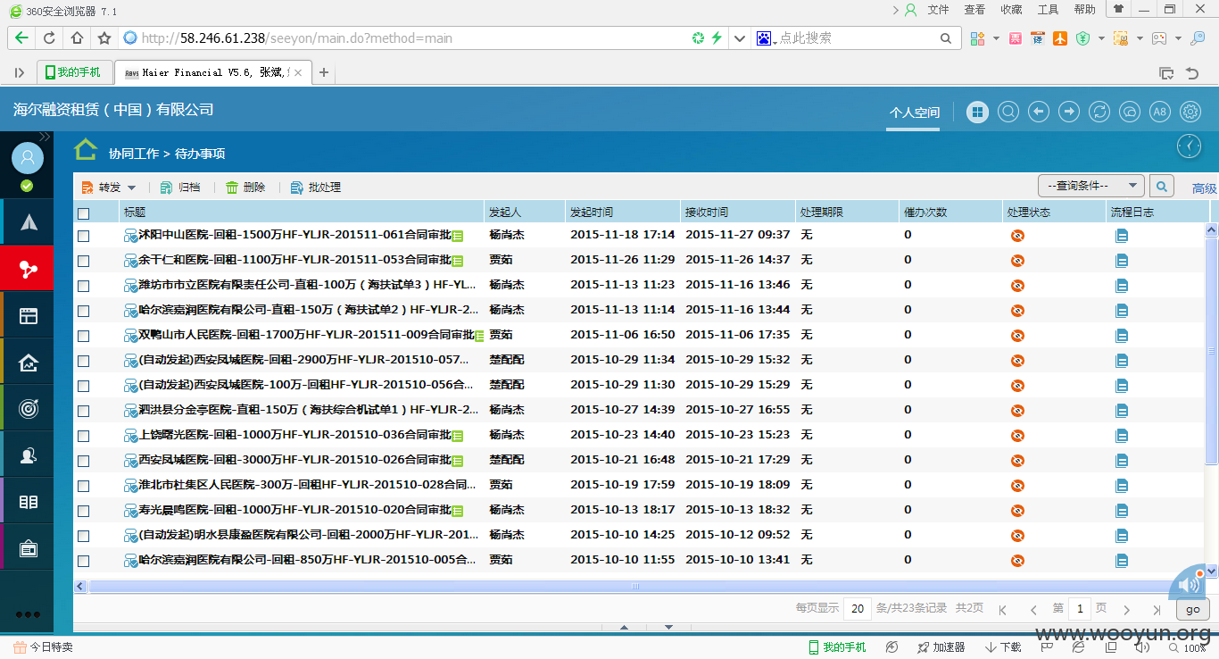Click processing status eye for 余干仁和医院 row
Viewport: 1219px width, 659px height.
pos(1016,261)
